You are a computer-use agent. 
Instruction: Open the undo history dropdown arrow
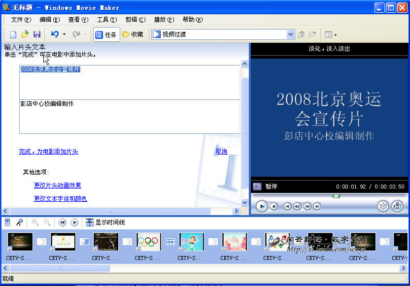(x=64, y=34)
